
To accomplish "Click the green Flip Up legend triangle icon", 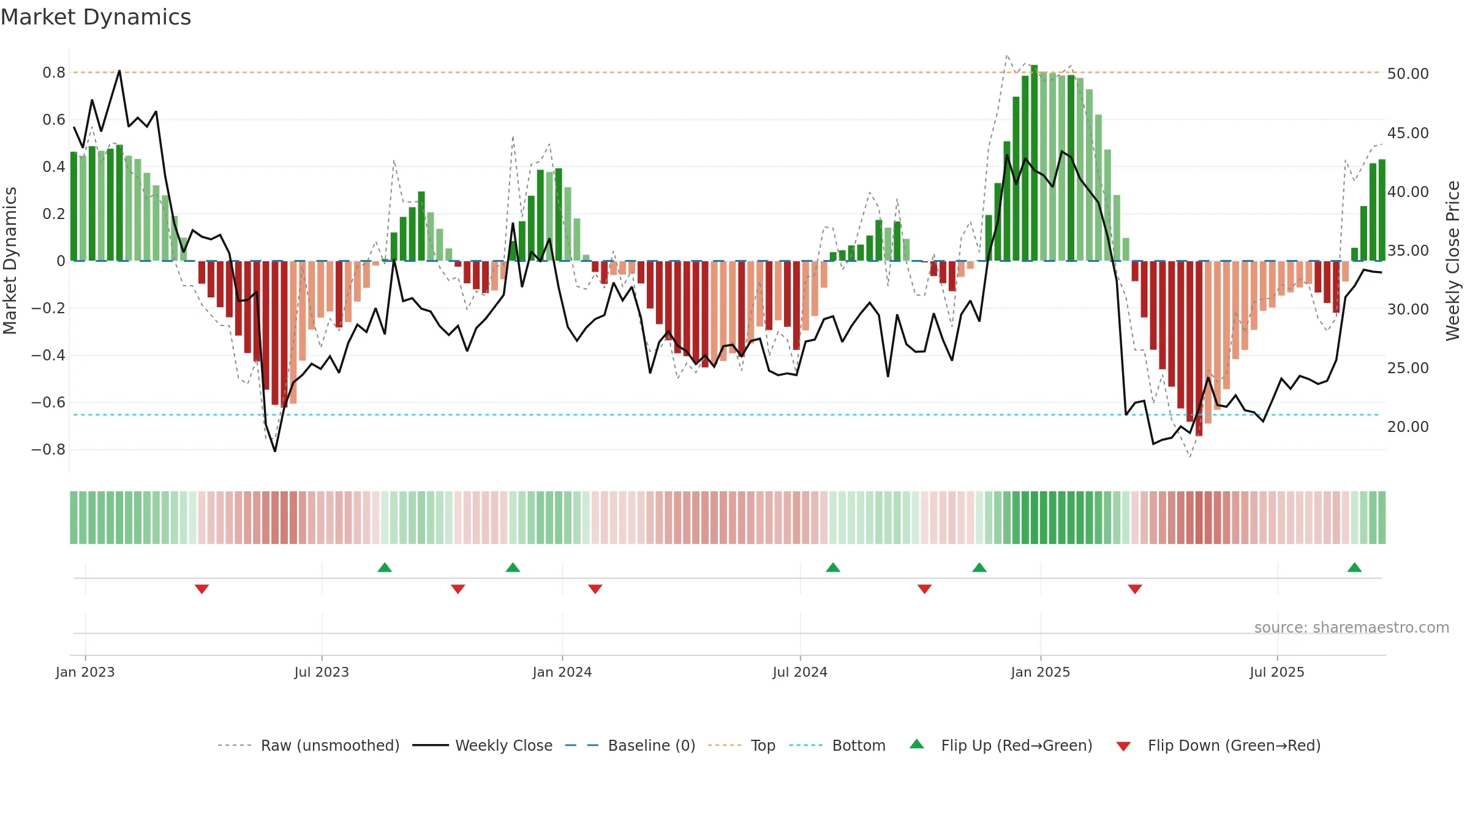I will click(917, 744).
